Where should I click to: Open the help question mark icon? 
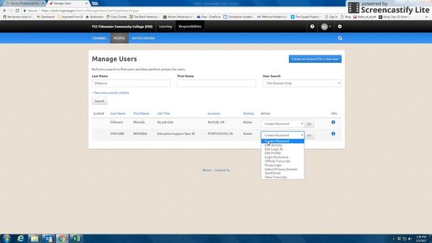[312, 26]
